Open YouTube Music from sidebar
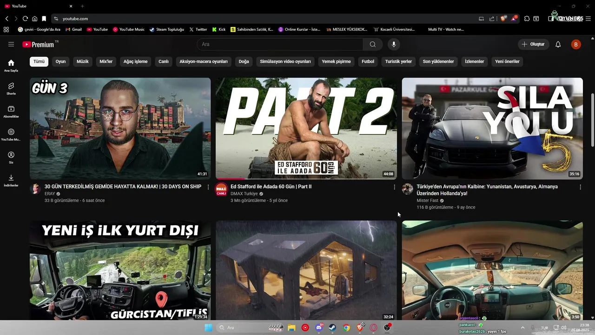The width and height of the screenshot is (595, 335). (x=11, y=134)
